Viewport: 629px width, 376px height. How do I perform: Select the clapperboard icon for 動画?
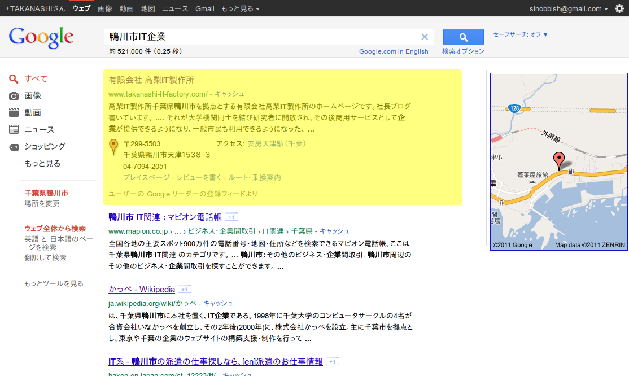14,113
